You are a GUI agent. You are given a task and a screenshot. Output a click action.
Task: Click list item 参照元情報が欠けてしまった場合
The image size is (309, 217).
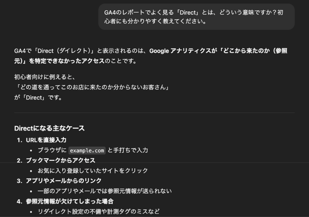point(70,201)
